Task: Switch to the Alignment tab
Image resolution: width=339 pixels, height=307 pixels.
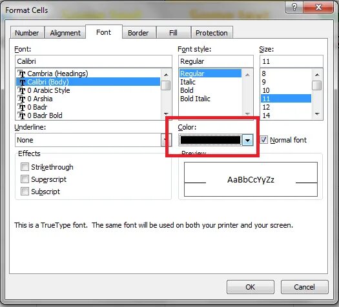Action: (x=65, y=33)
